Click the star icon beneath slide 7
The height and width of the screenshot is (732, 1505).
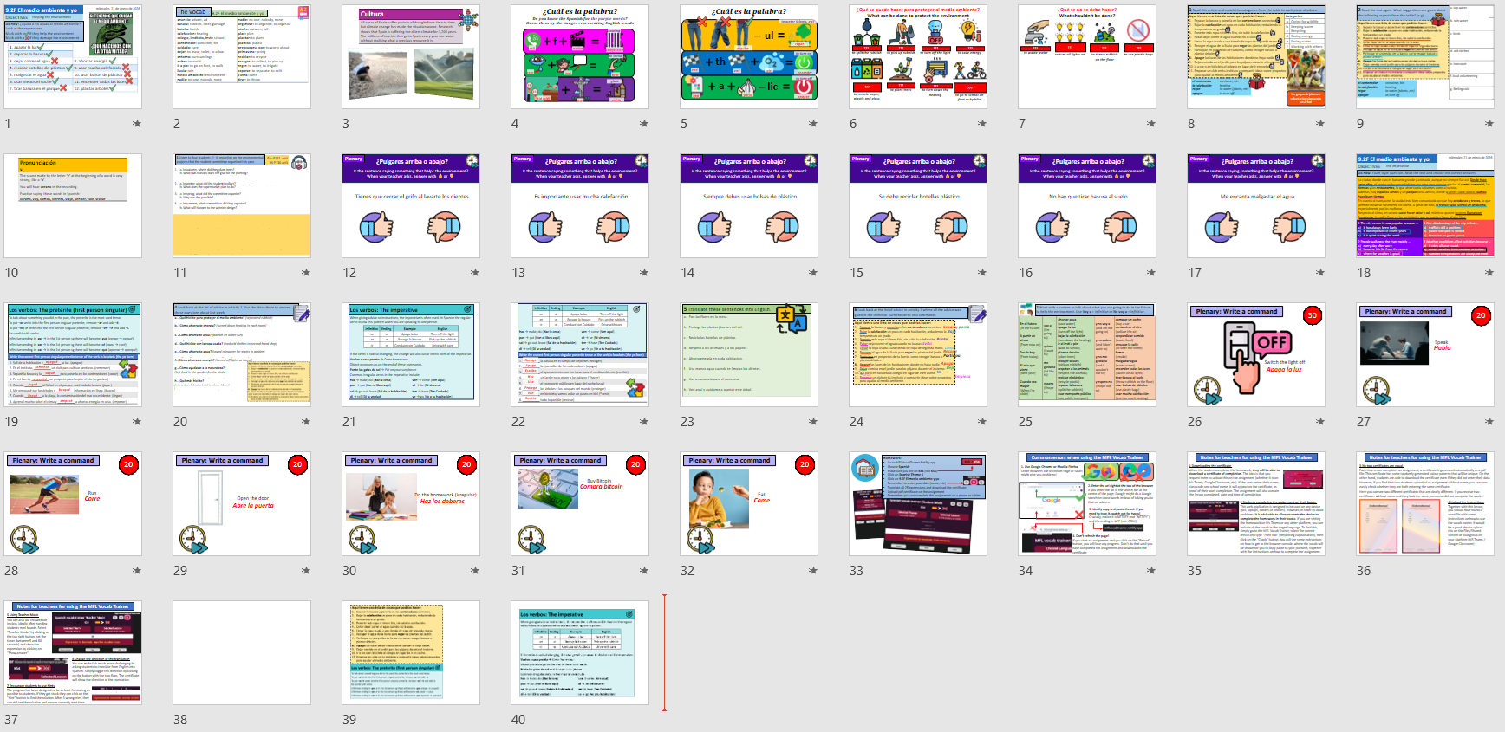tap(1150, 124)
